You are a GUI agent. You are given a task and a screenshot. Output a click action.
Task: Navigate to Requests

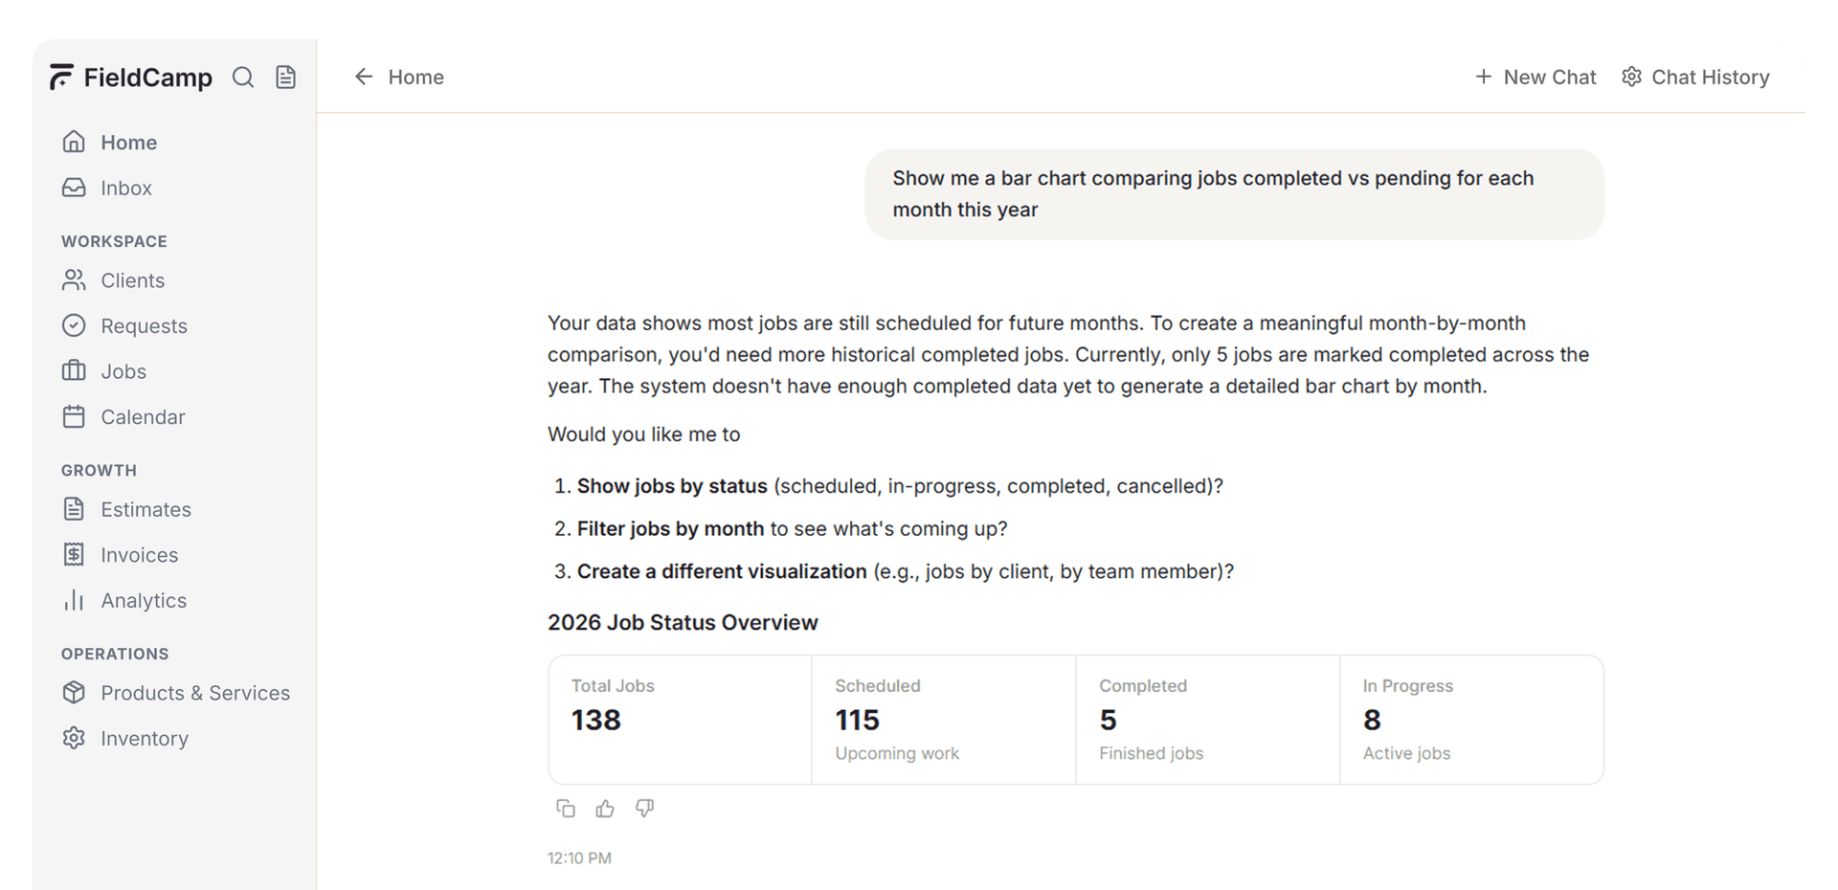tap(144, 326)
